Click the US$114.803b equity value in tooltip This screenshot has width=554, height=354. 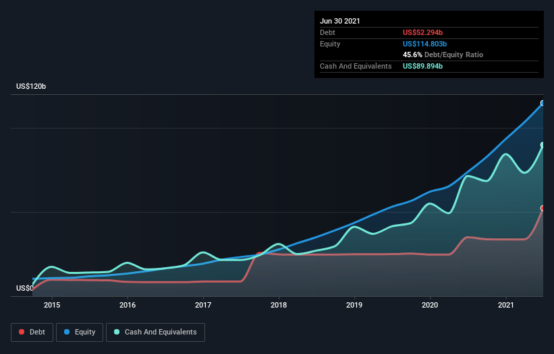[x=424, y=44]
